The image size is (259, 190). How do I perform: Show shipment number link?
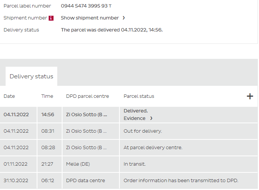pyautogui.click(x=90, y=18)
